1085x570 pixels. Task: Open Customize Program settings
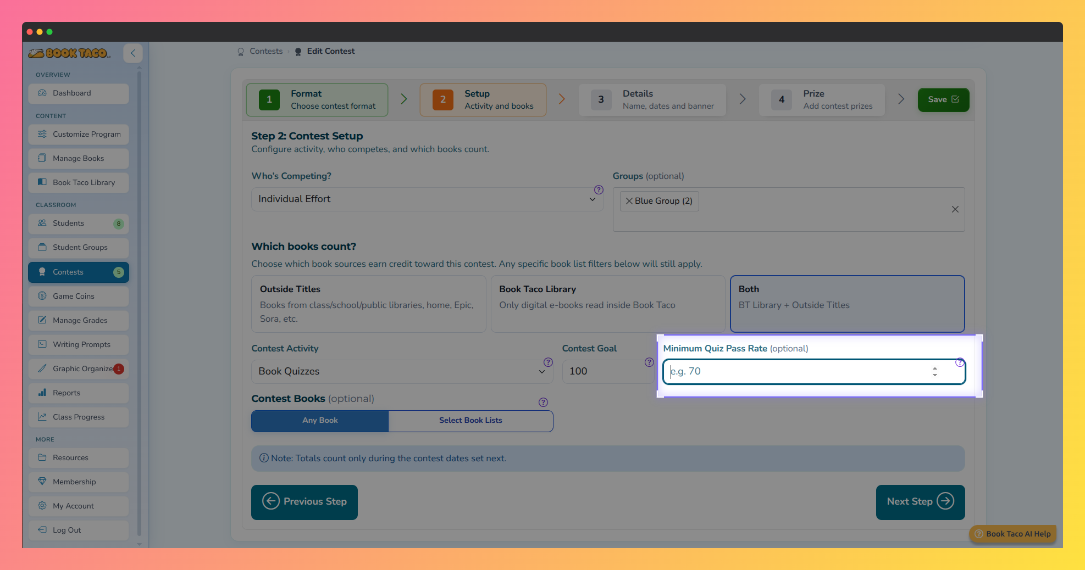79,135
